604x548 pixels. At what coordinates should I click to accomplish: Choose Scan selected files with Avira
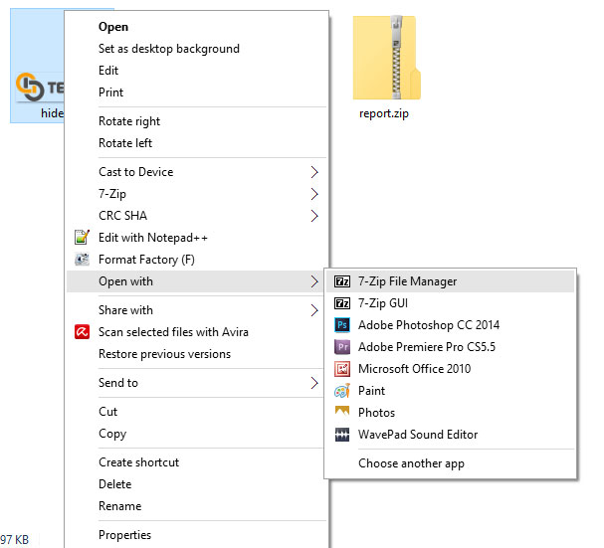tap(196, 332)
